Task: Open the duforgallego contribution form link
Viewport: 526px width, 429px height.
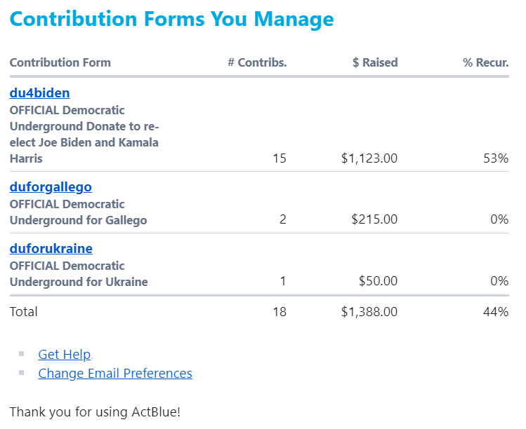Action: click(51, 187)
